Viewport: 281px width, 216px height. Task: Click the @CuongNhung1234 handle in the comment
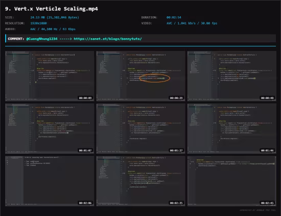(42, 39)
